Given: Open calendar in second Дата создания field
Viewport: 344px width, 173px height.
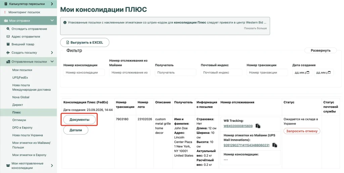Looking at the screenshot, I should click(329, 73).
